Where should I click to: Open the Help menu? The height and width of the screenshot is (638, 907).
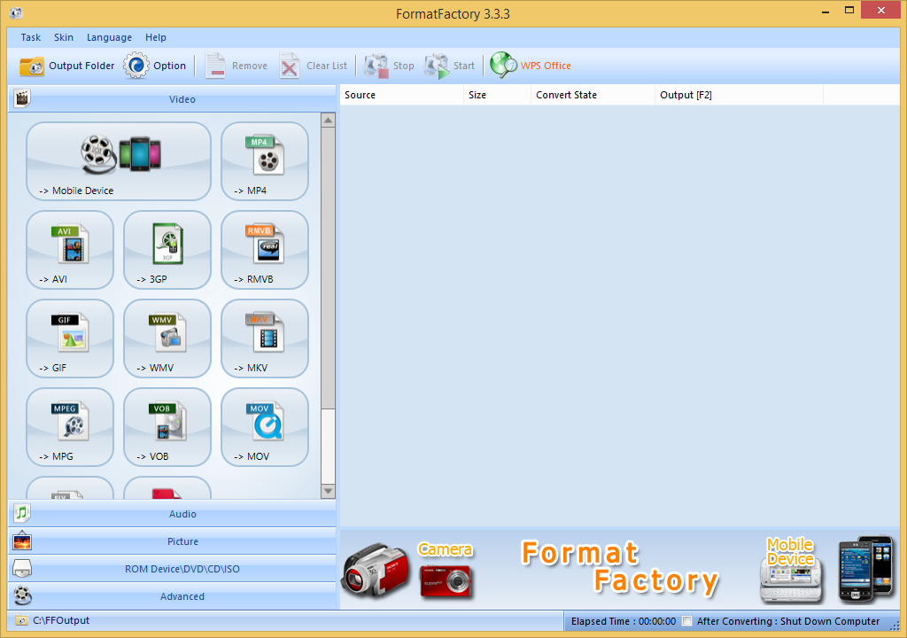click(156, 37)
